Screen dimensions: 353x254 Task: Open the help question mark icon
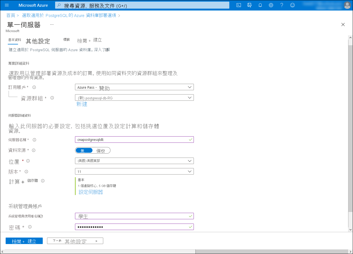point(282,5)
